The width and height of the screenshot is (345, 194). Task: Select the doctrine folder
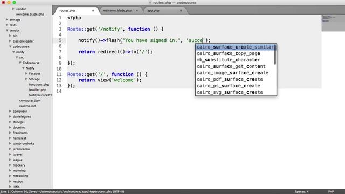click(19, 127)
